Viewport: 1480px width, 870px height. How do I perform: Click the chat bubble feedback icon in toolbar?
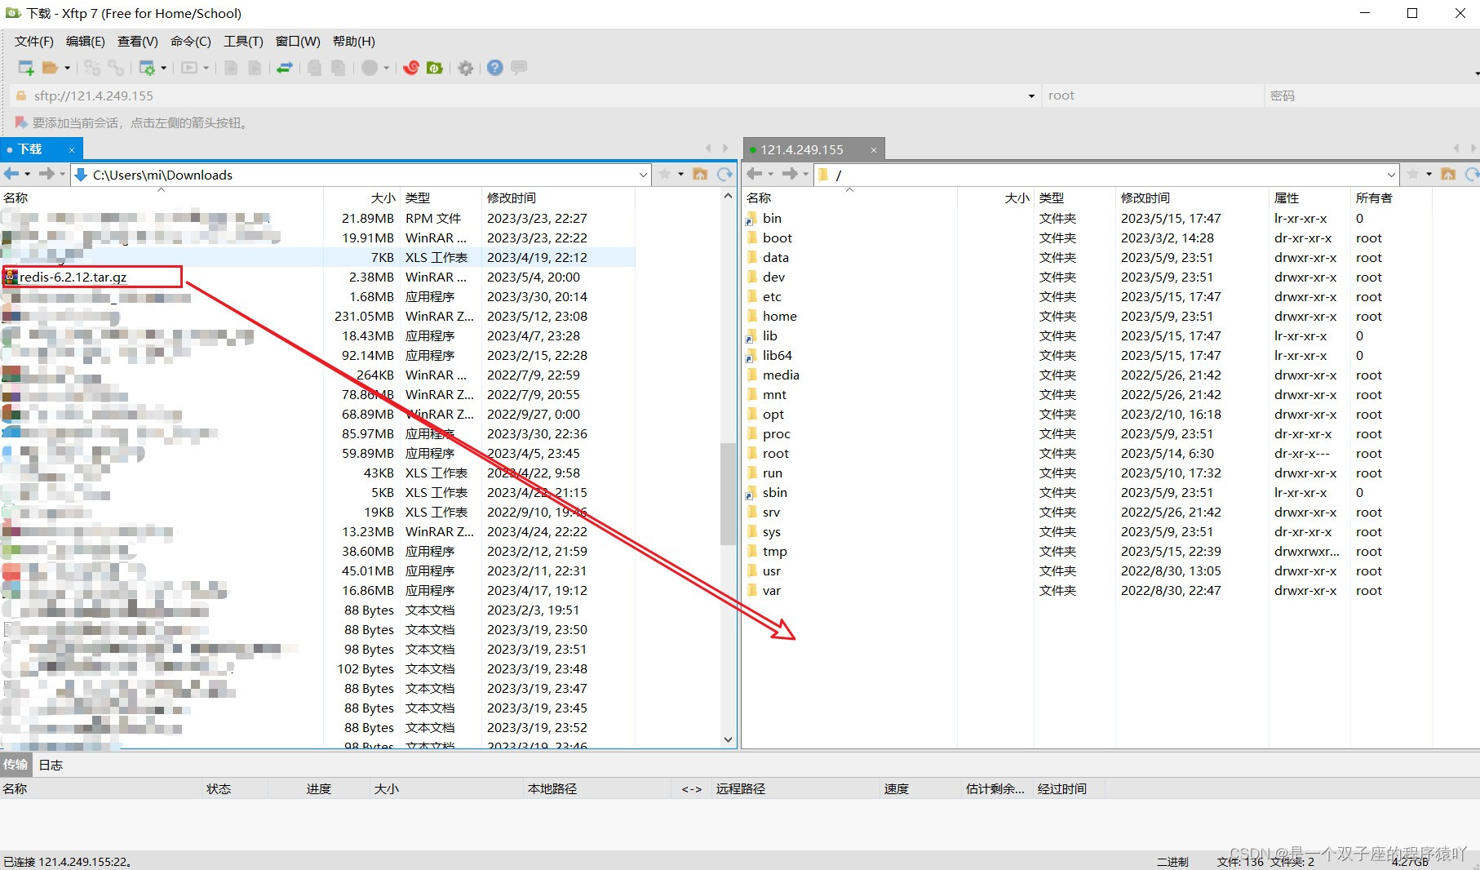[x=519, y=68]
